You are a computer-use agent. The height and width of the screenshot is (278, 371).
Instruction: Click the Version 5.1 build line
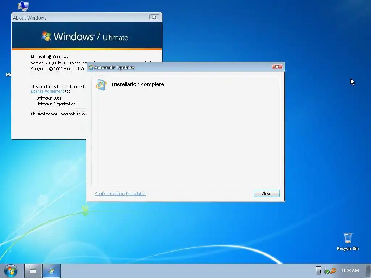pos(58,63)
